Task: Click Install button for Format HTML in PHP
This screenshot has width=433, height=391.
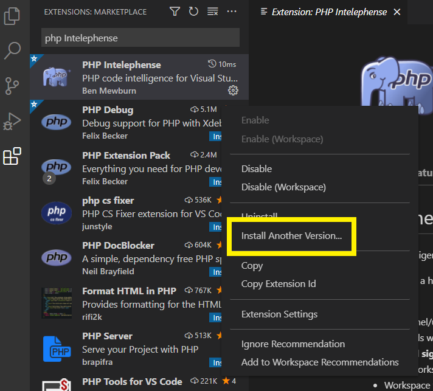Action: coord(215,317)
